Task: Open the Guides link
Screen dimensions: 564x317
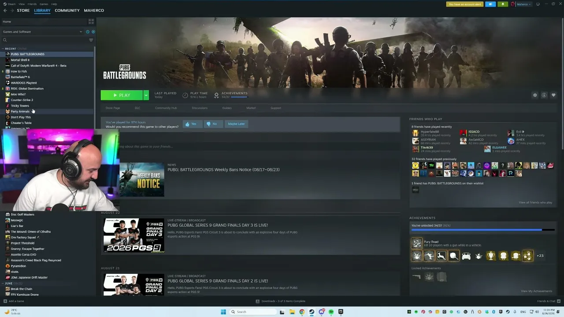Action: [x=227, y=108]
